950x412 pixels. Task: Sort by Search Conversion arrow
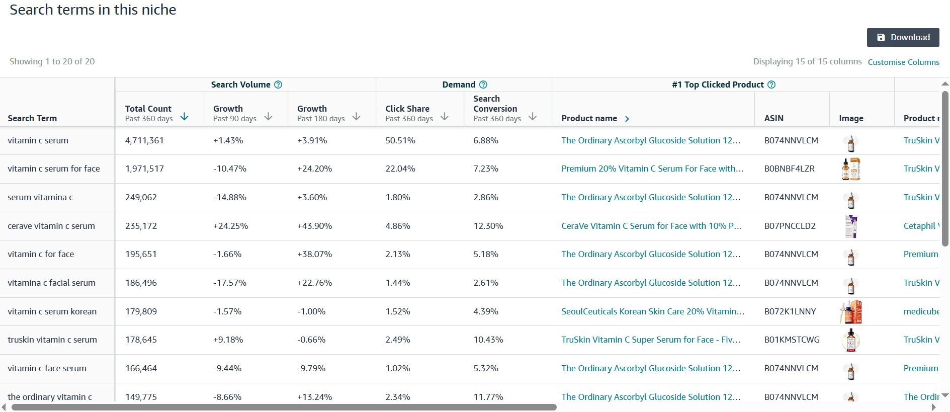pos(533,117)
